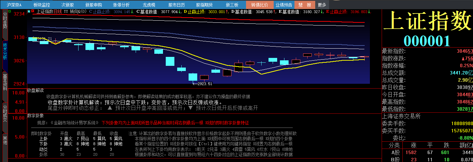Select 股指期货 tab
Image resolution: width=473 pixels, height=162 pixels.
(x=204, y=5)
